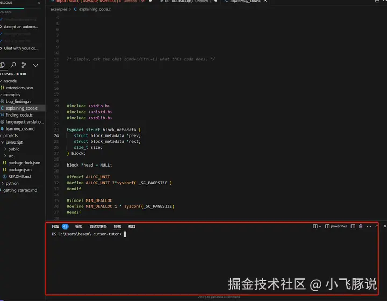Click the split terminal icon
The width and height of the screenshot is (387, 301).
315,226
